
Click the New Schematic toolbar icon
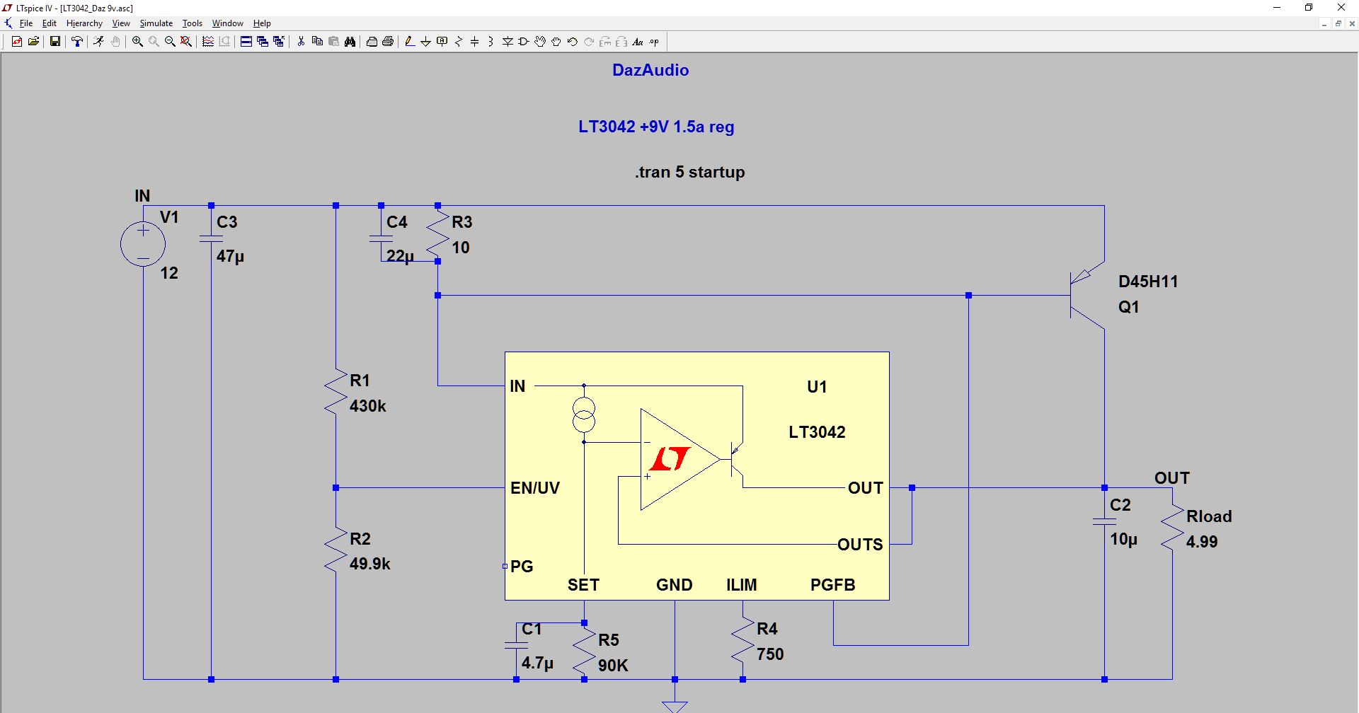17,42
